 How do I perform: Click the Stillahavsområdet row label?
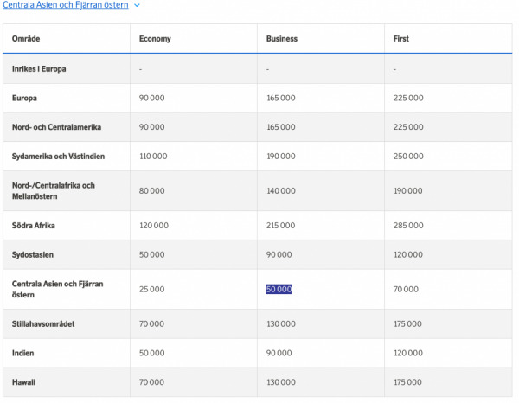(43, 324)
